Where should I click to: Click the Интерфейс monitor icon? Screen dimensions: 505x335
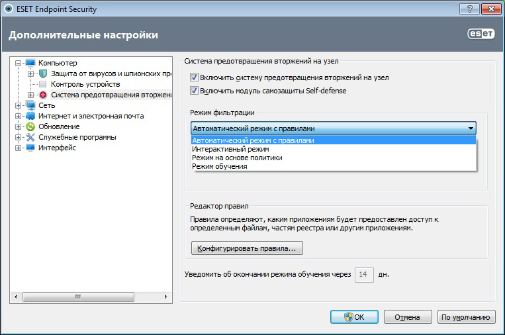coord(30,148)
